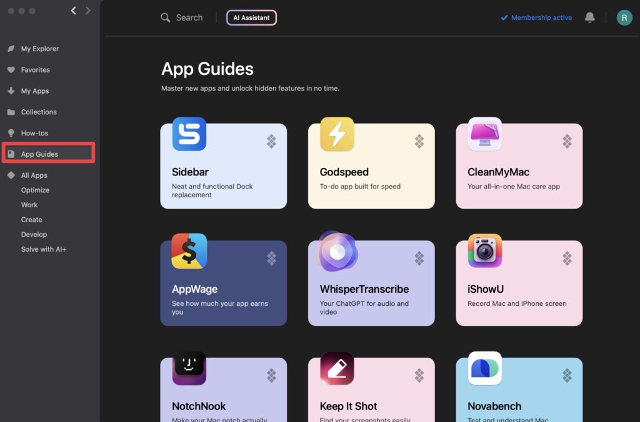The image size is (640, 422).
Task: Click the Setapp diamond icon on CleanMyMac card
Action: 567,142
